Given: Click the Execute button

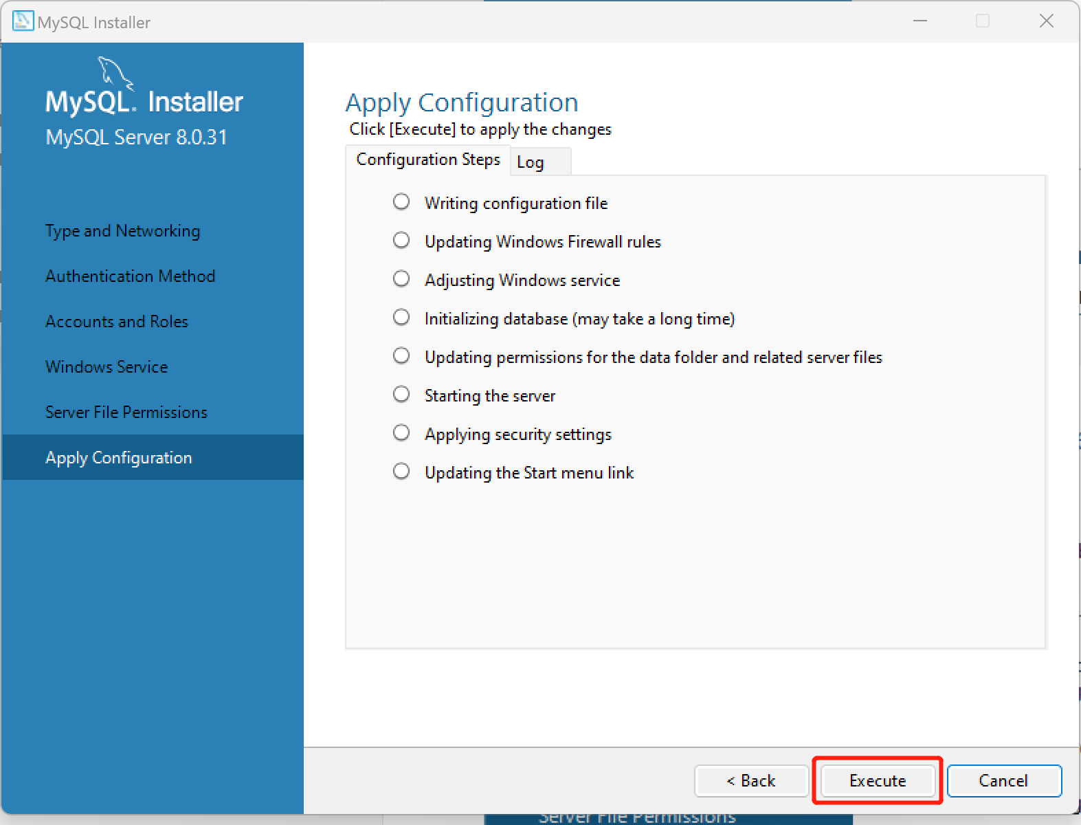Looking at the screenshot, I should (878, 781).
